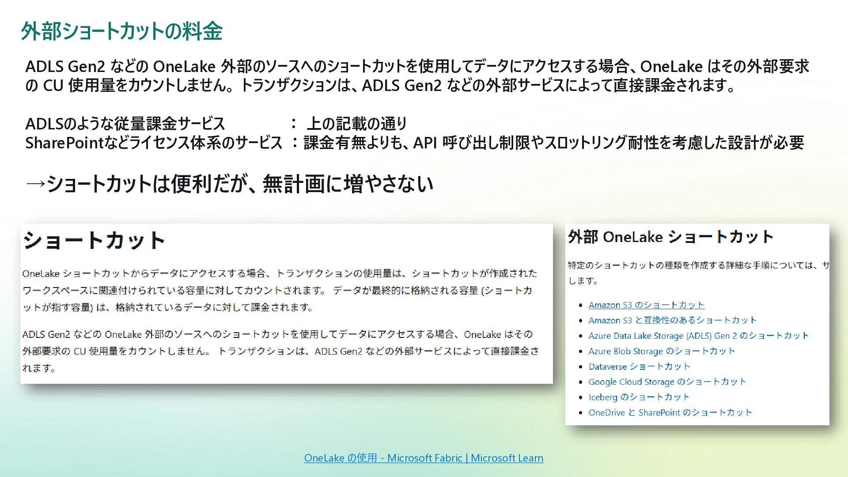
Task: Open OneLake の使用 Microsoft Learn link
Action: point(424,458)
